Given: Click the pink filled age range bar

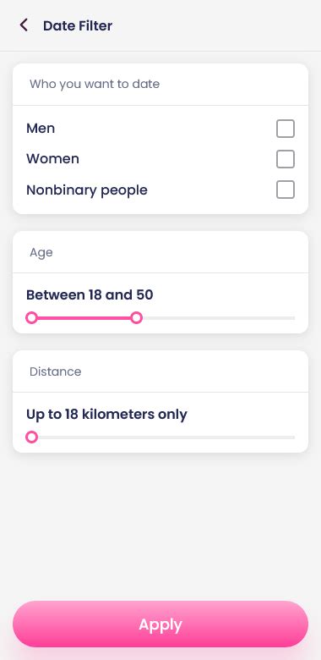Looking at the screenshot, I should point(84,318).
